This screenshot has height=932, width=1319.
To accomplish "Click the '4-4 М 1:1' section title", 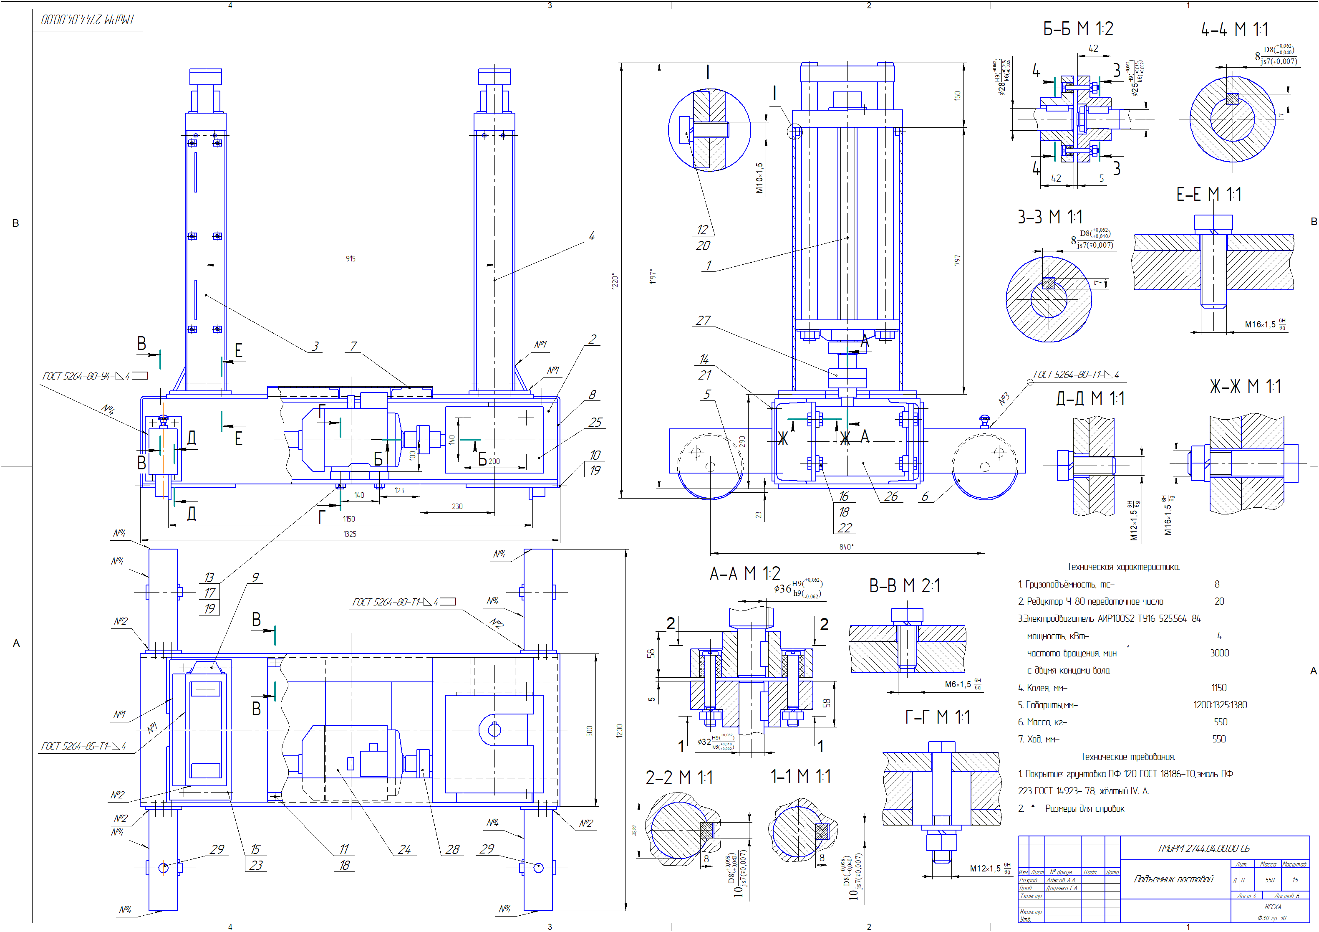I will coord(1234,29).
